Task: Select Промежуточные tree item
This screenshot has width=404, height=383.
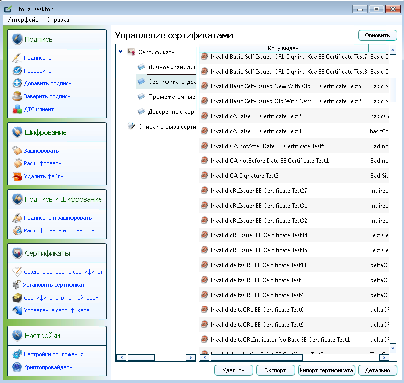Action: 172,97
